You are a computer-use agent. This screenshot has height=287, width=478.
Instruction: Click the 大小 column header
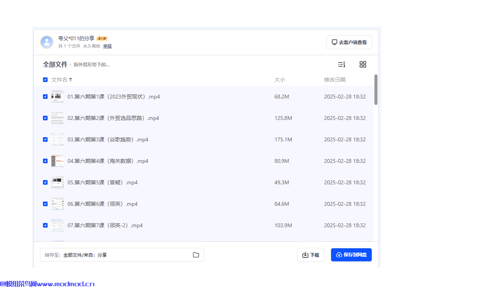tap(280, 80)
